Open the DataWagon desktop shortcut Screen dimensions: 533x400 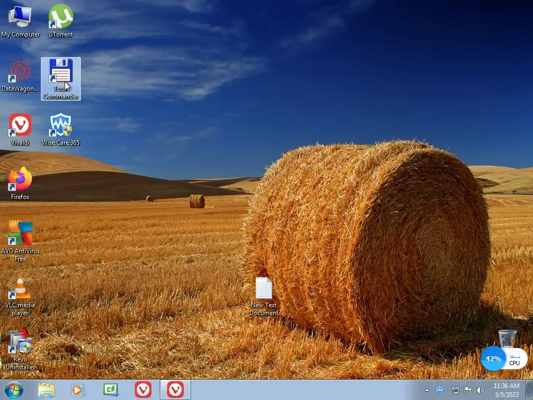(x=20, y=76)
